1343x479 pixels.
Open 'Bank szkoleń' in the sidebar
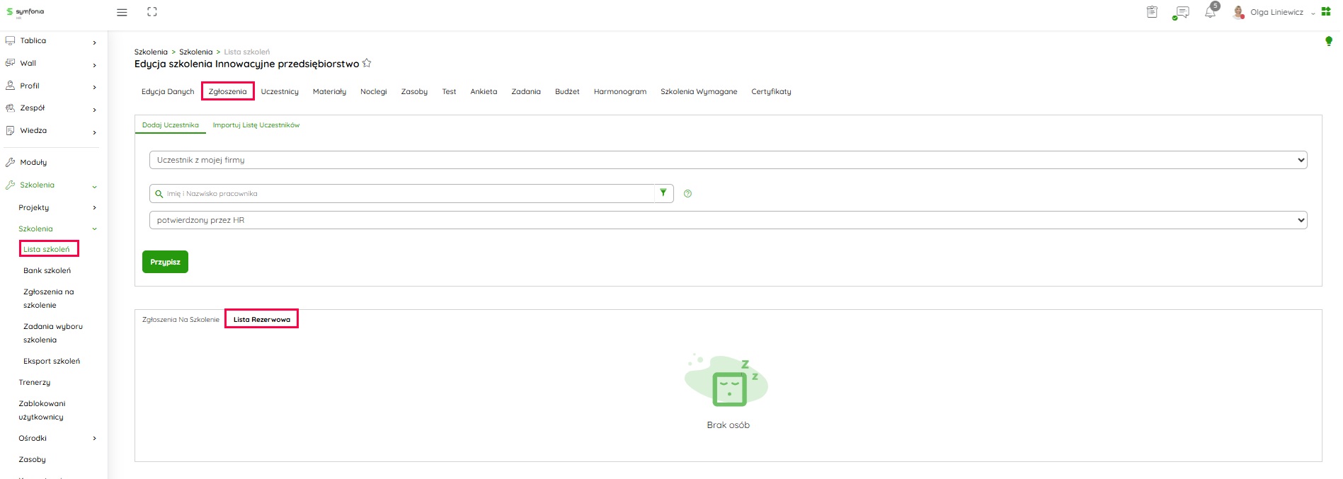coord(47,270)
